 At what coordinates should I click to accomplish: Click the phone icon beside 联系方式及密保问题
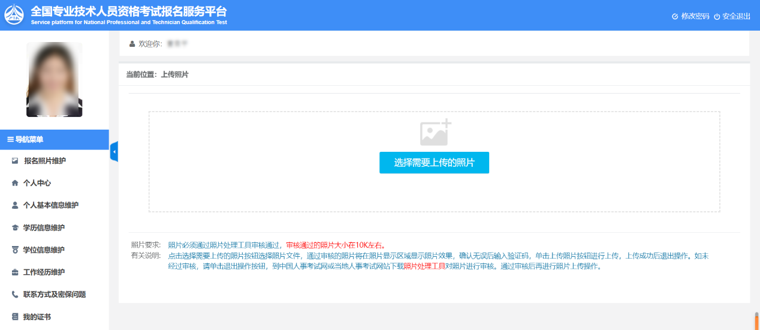(x=15, y=295)
